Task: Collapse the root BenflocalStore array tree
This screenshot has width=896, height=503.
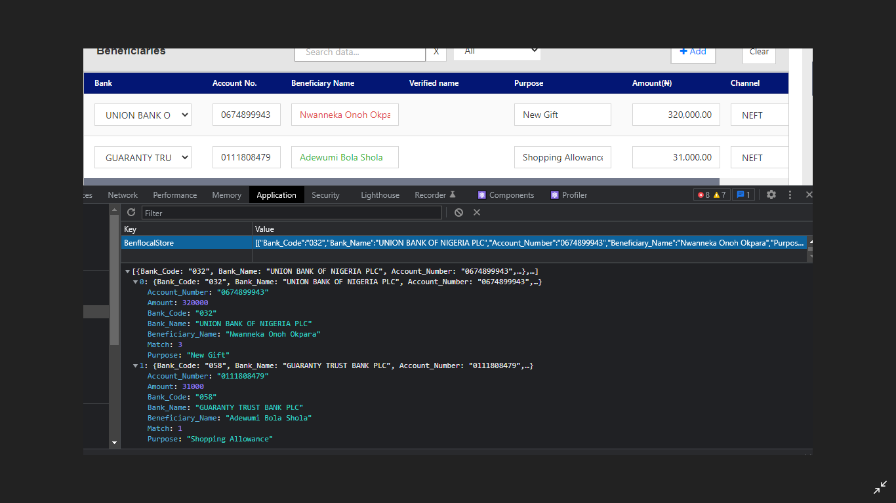Action: (128, 270)
